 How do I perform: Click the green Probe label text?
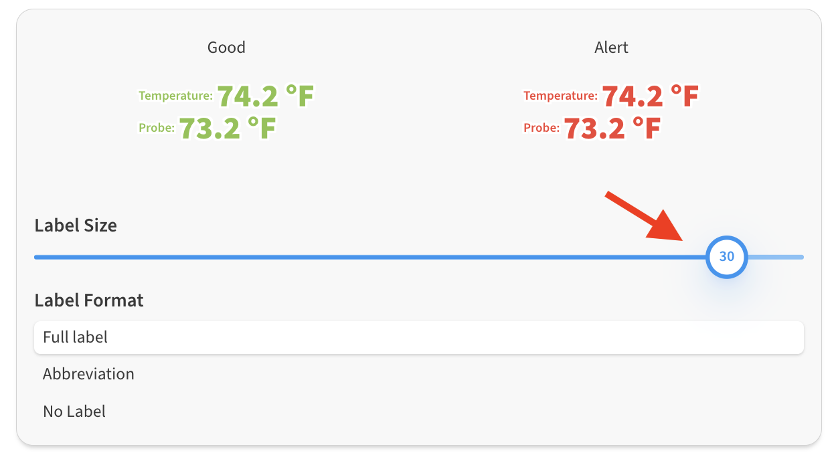click(157, 128)
